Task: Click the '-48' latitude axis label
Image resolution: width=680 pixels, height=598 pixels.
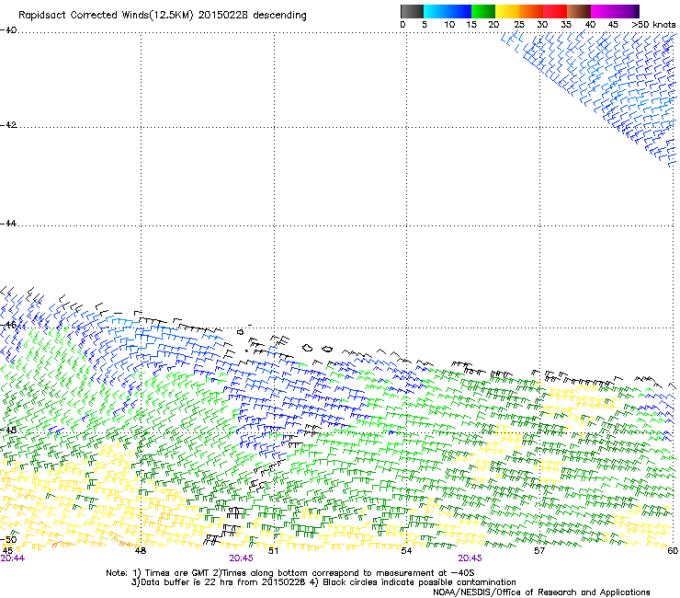Action: (x=8, y=430)
